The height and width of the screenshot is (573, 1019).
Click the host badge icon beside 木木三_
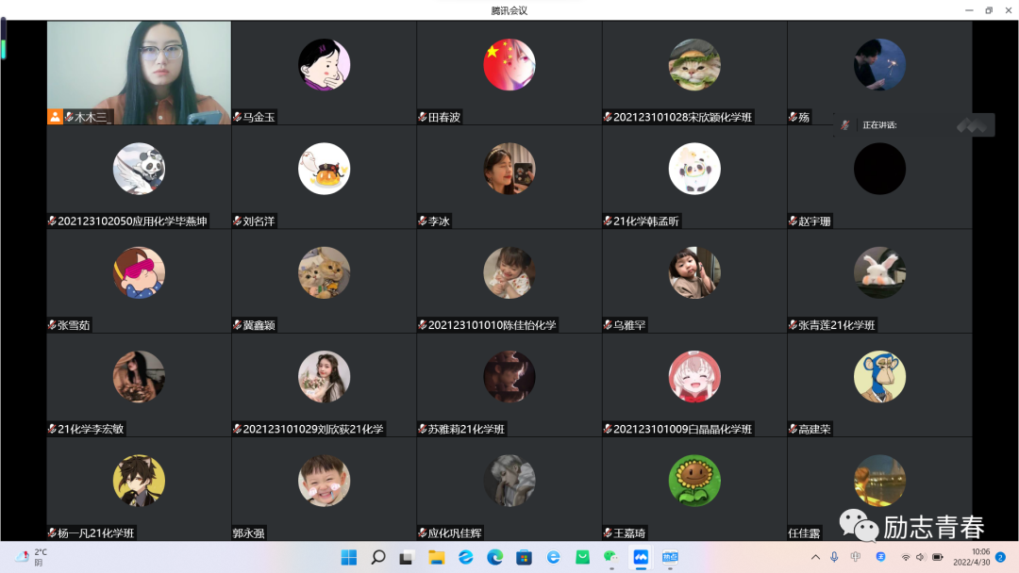[55, 117]
